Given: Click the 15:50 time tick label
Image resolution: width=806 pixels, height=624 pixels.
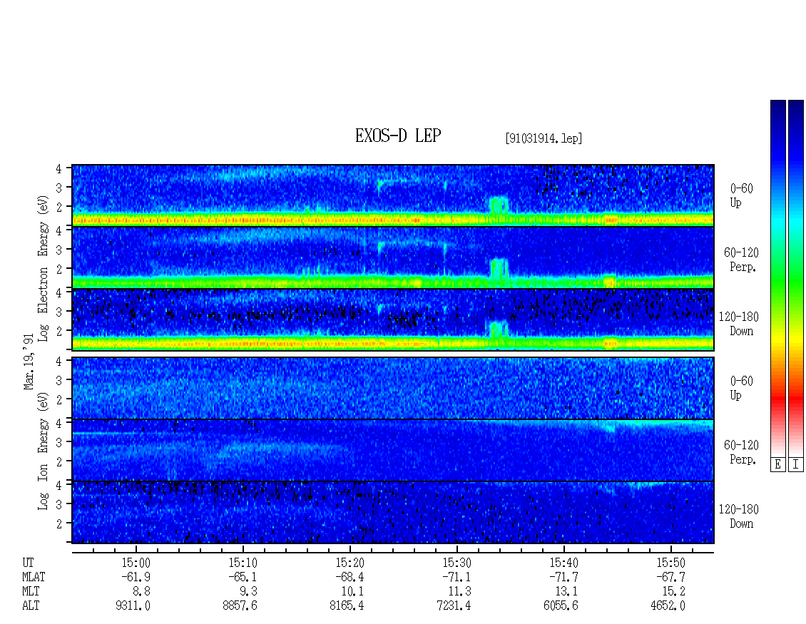Looking at the screenshot, I should click(670, 563).
